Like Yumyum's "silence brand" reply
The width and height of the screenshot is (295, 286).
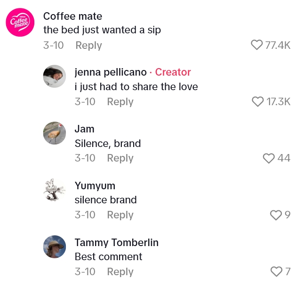pos(276,215)
